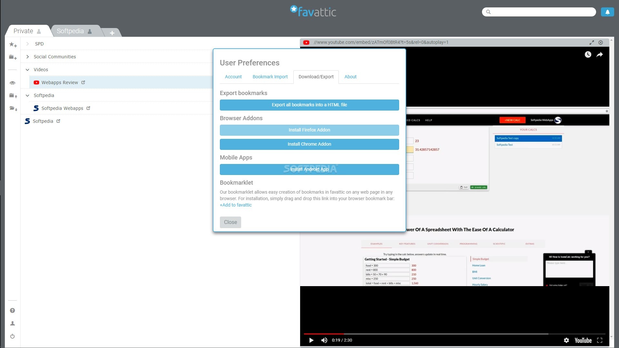Image resolution: width=619 pixels, height=348 pixels.
Task: Open Softpedia Webapps external link icon
Action: point(88,108)
